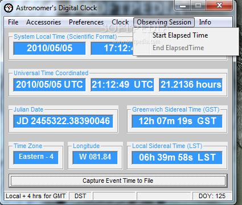Click the Eastern - 4 time zone field
This screenshot has height=205, width=242.
(36, 157)
